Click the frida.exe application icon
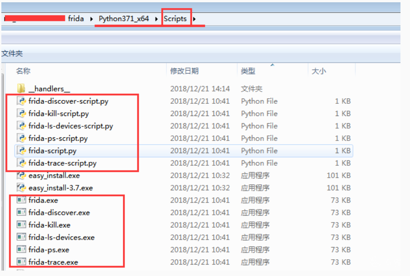The height and width of the screenshot is (276, 410). click(21, 200)
